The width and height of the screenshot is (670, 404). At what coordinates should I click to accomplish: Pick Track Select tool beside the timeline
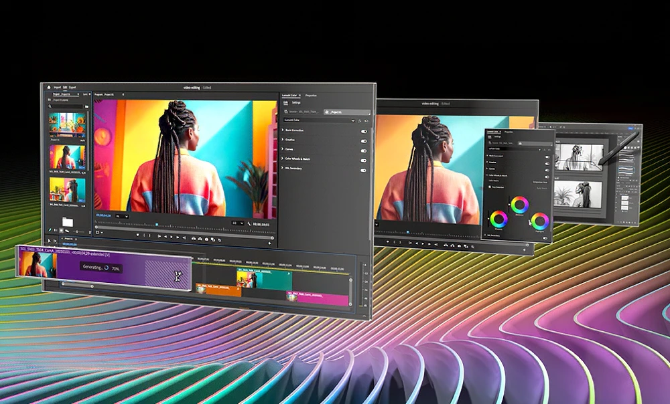pyautogui.click(x=55, y=241)
